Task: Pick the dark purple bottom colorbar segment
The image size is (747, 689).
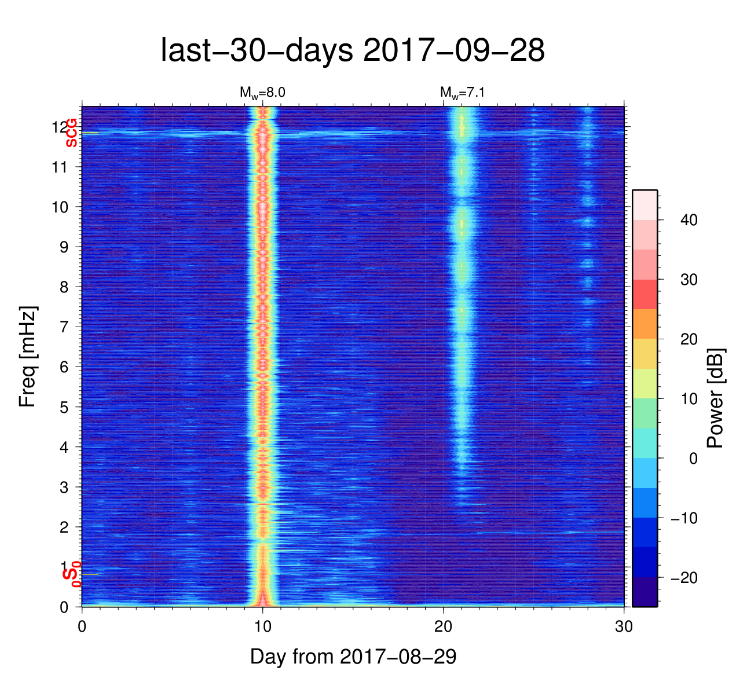Action: click(x=645, y=592)
